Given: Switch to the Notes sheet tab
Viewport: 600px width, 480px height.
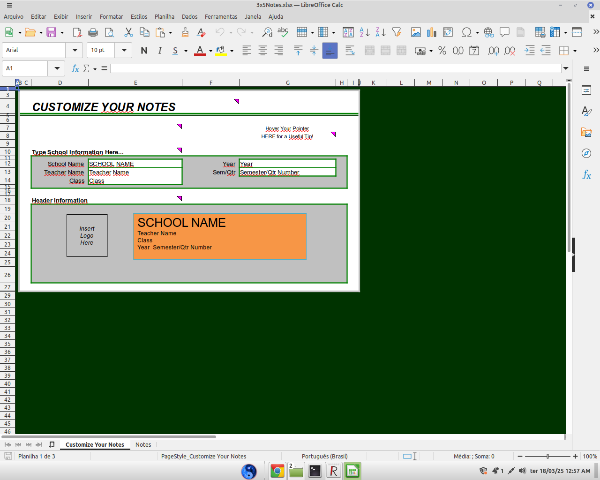Looking at the screenshot, I should point(143,444).
